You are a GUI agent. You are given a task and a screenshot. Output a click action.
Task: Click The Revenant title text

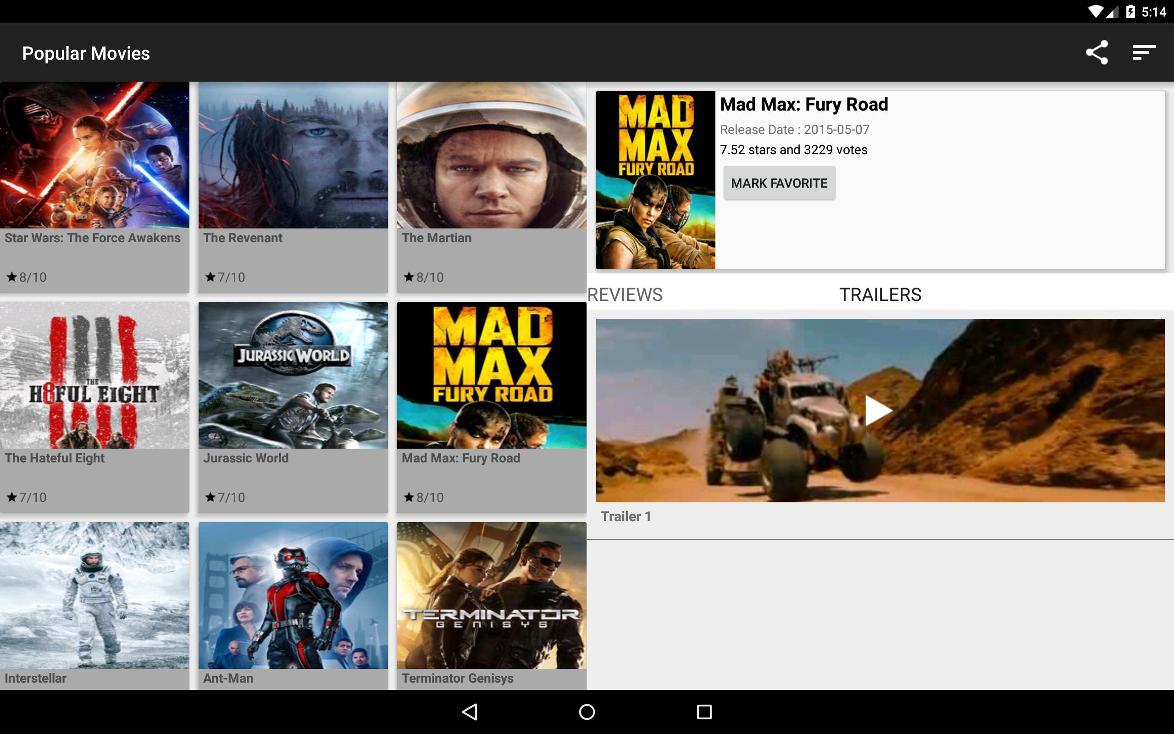pos(243,238)
